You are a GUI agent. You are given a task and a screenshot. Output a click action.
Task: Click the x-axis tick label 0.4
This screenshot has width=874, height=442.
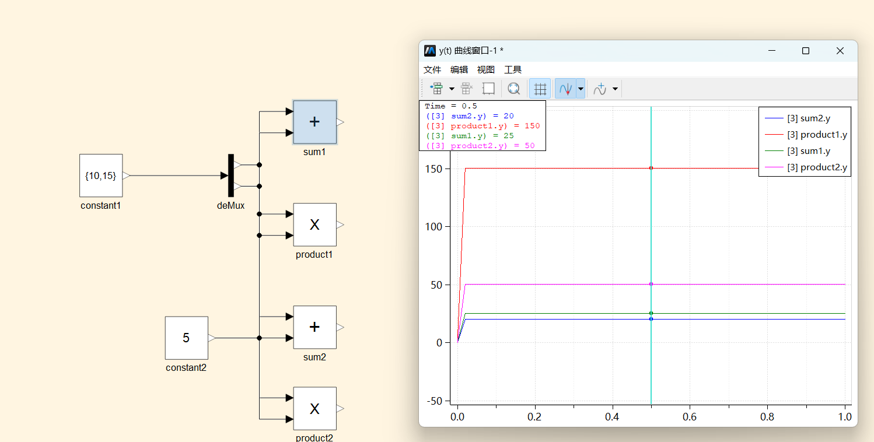click(x=612, y=417)
